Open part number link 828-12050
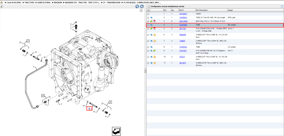The width and height of the screenshot is (284, 136). [183, 21]
